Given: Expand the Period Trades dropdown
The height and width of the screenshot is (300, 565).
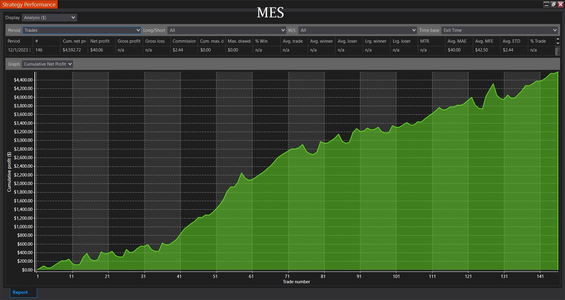Looking at the screenshot, I should point(82,30).
